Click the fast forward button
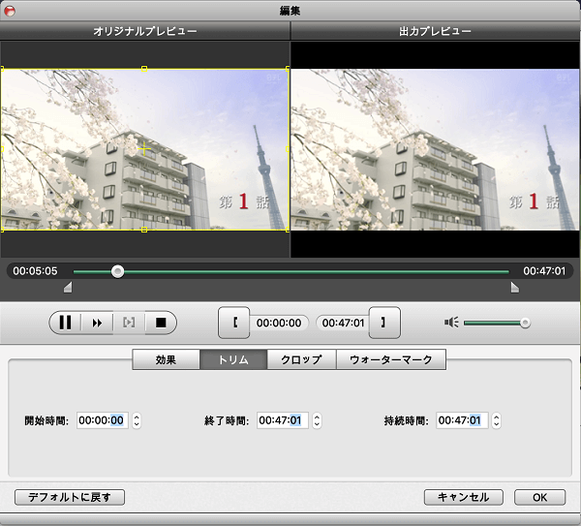The width and height of the screenshot is (581, 526). point(97,323)
